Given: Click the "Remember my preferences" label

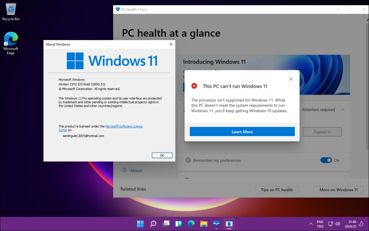Looking at the screenshot, I should (217, 160).
